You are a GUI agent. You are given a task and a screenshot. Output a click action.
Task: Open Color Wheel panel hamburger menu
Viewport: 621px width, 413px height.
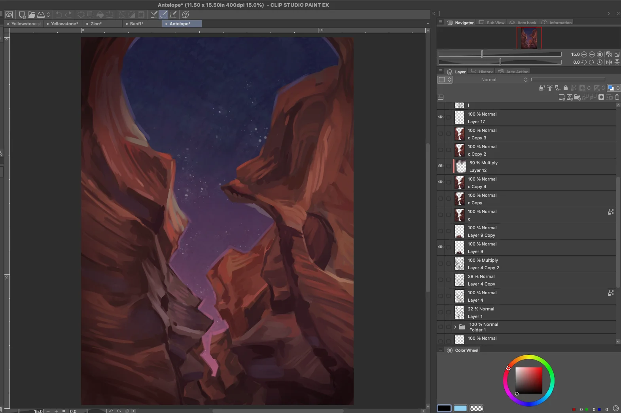(440, 350)
